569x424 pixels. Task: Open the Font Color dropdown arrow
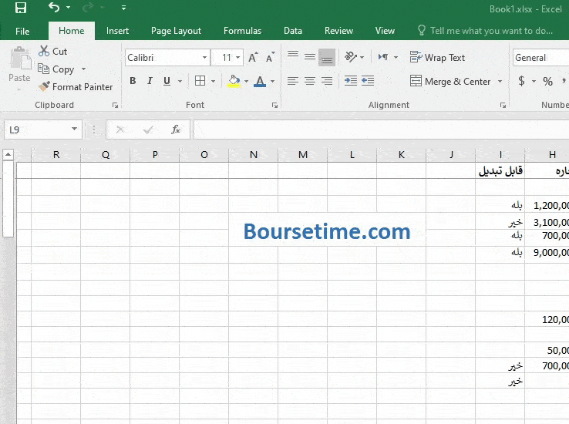pyautogui.click(x=272, y=81)
